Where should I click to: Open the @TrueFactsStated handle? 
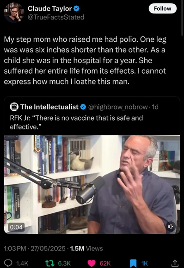[x=56, y=17]
